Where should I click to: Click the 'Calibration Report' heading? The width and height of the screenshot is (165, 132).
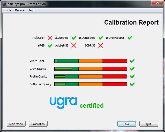pos(131,22)
